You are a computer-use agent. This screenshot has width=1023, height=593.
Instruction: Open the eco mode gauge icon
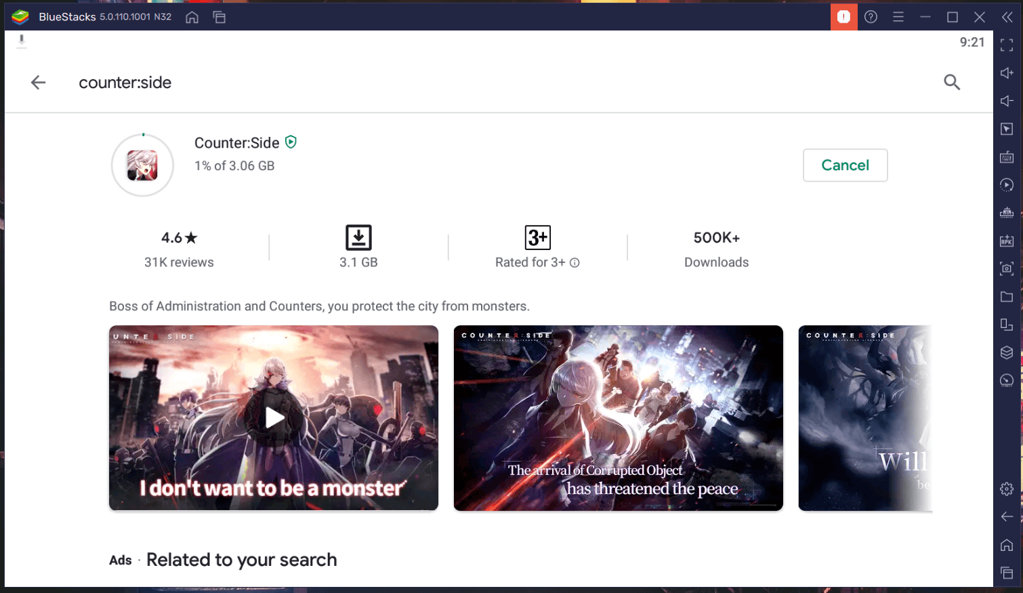[1007, 380]
